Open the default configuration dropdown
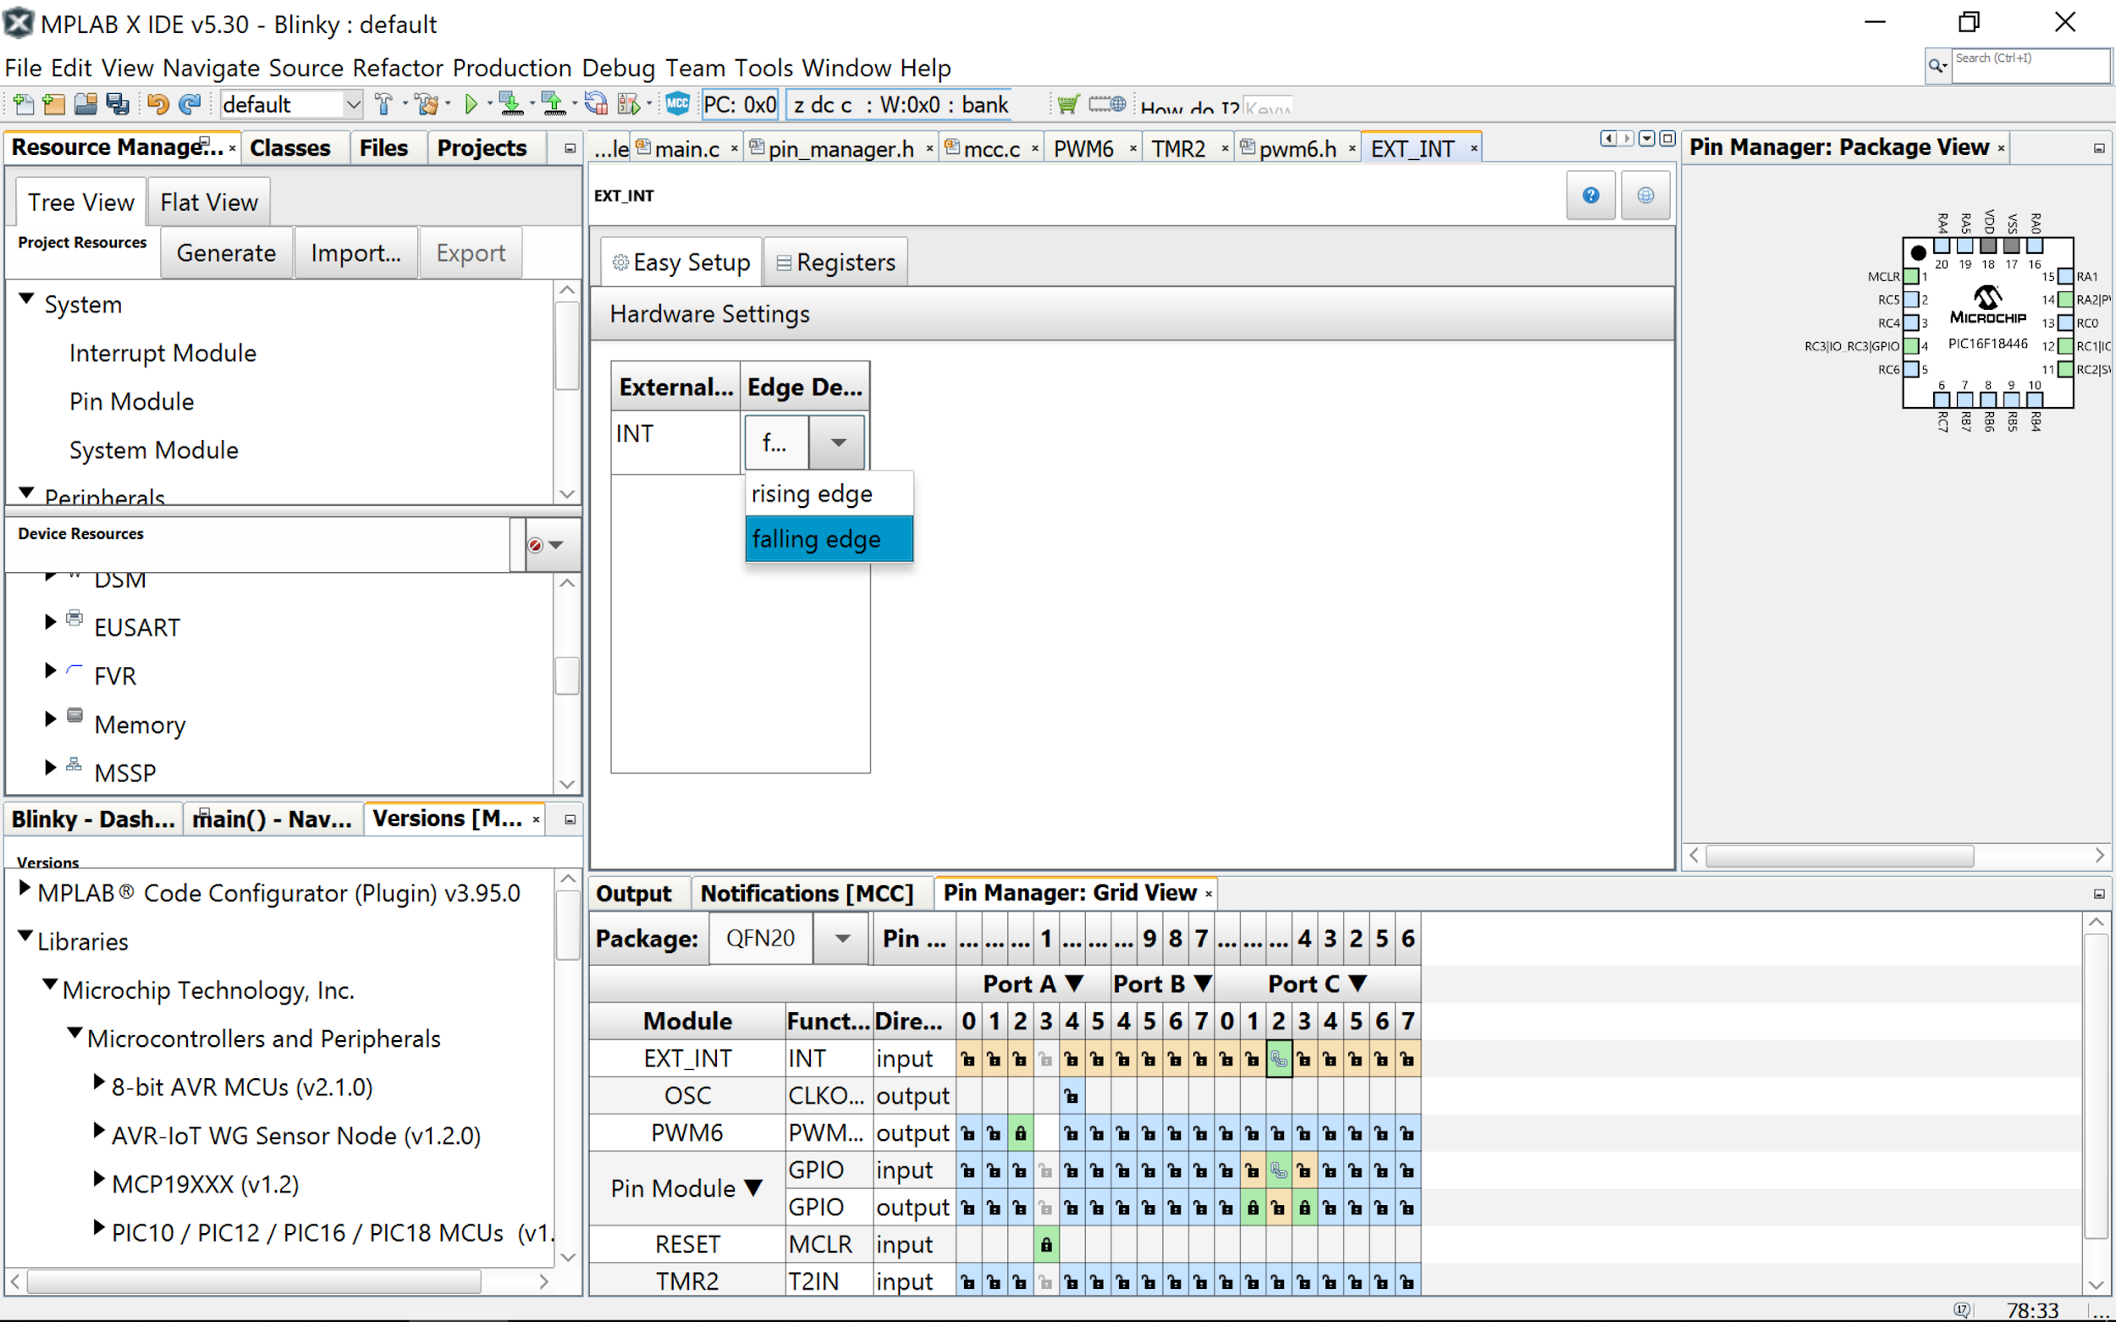2116x1322 pixels. click(352, 105)
